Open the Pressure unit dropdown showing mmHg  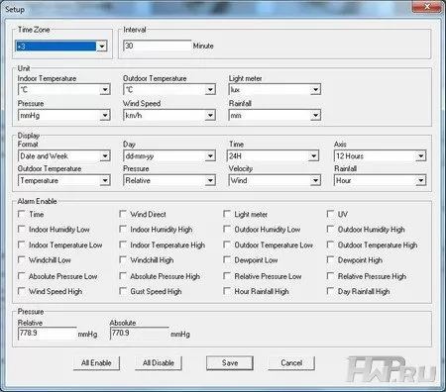pyautogui.click(x=63, y=115)
